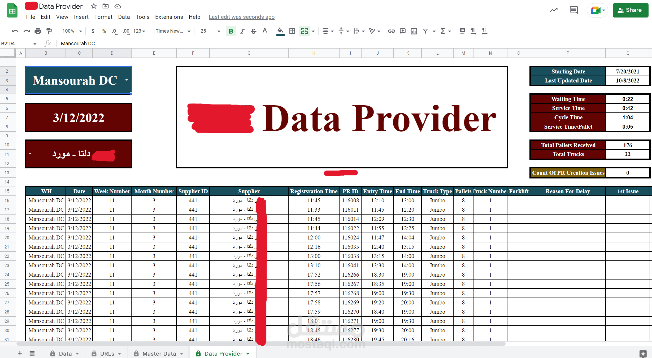Switch to the Master Data sheet tab
The height and width of the screenshot is (358, 652).
159,353
